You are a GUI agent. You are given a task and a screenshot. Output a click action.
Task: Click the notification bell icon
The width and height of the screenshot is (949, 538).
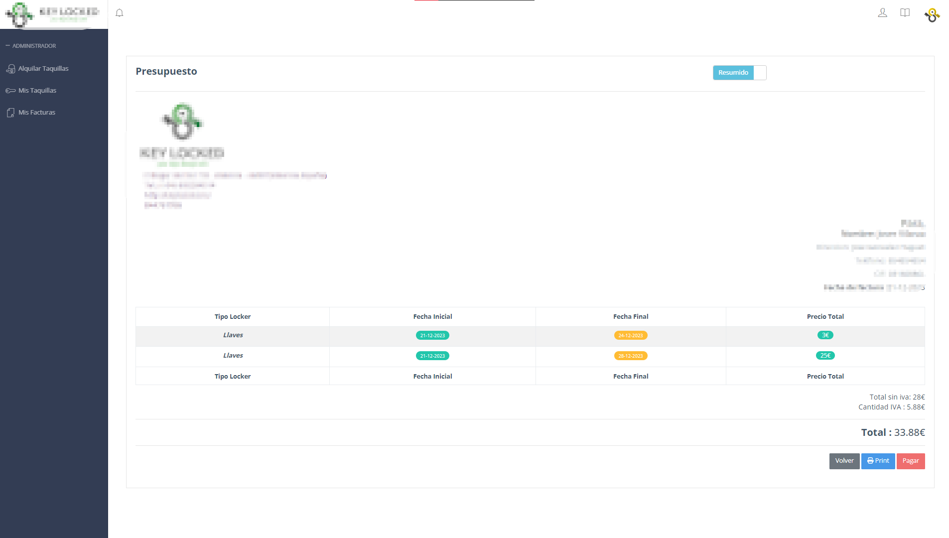tap(120, 13)
